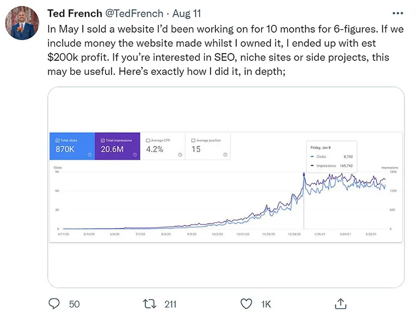This screenshot has width=416, height=322.
Task: Open Ted French's profile via his name
Action: point(74,13)
